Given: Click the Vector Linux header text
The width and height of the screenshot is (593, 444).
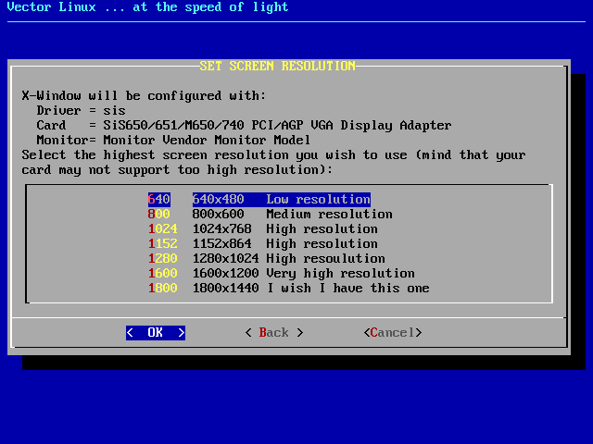Looking at the screenshot, I should [147, 7].
